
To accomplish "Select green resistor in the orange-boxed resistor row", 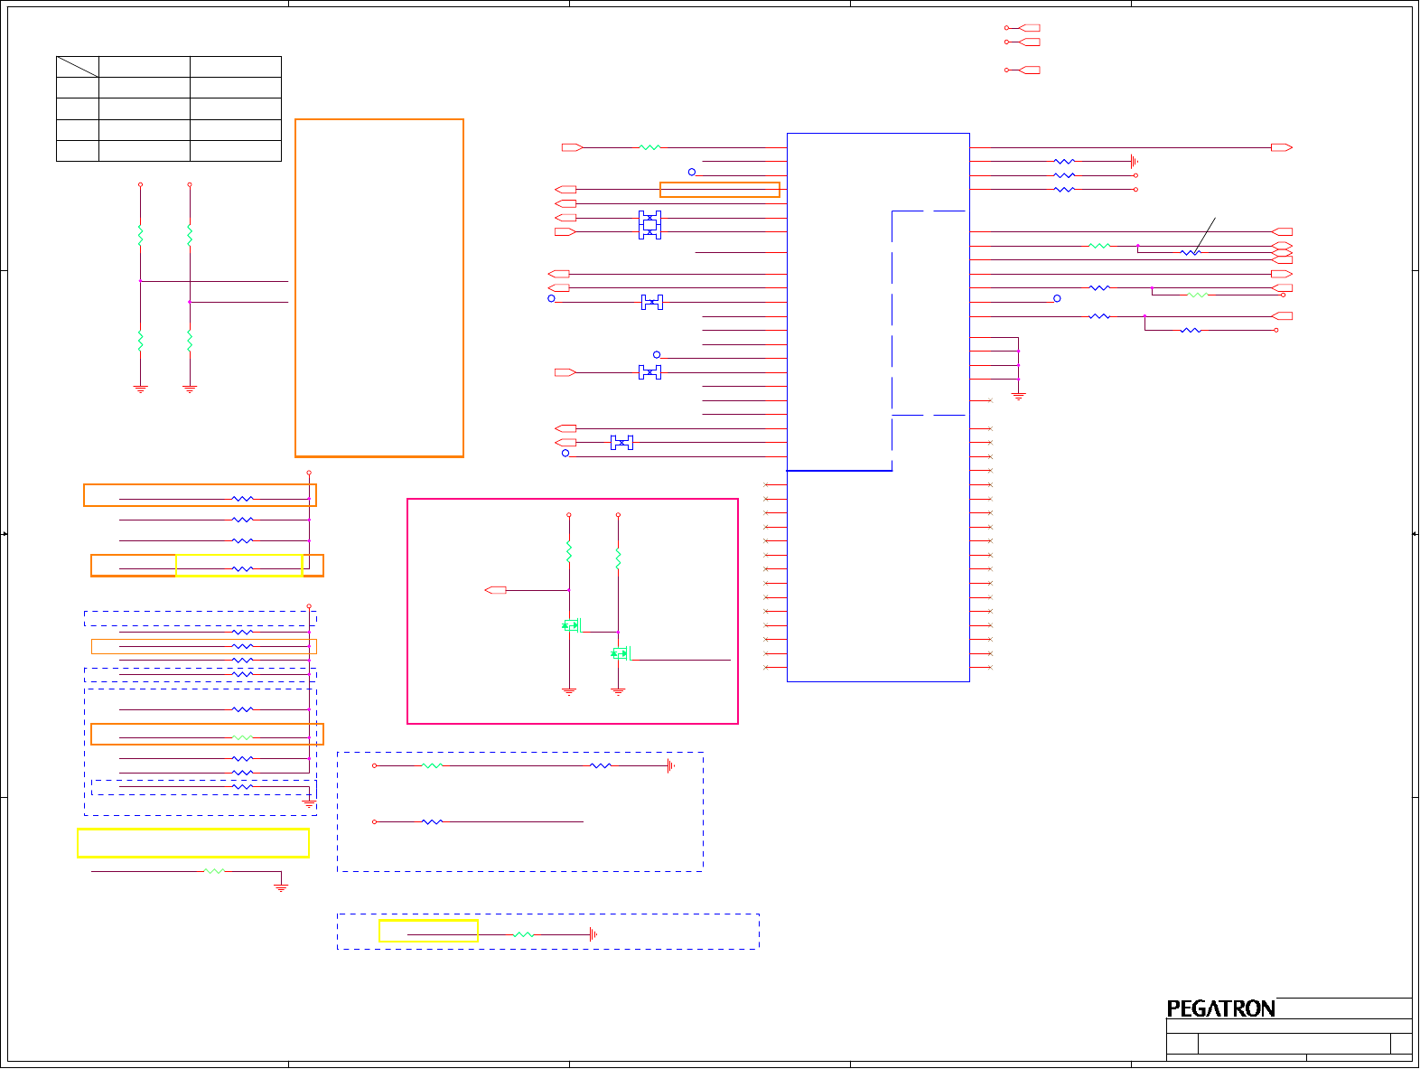I will 243,737.
